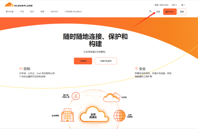This screenshot has width=198, height=129.
Task: Click the 登录 login button
Action: [x=182, y=12]
